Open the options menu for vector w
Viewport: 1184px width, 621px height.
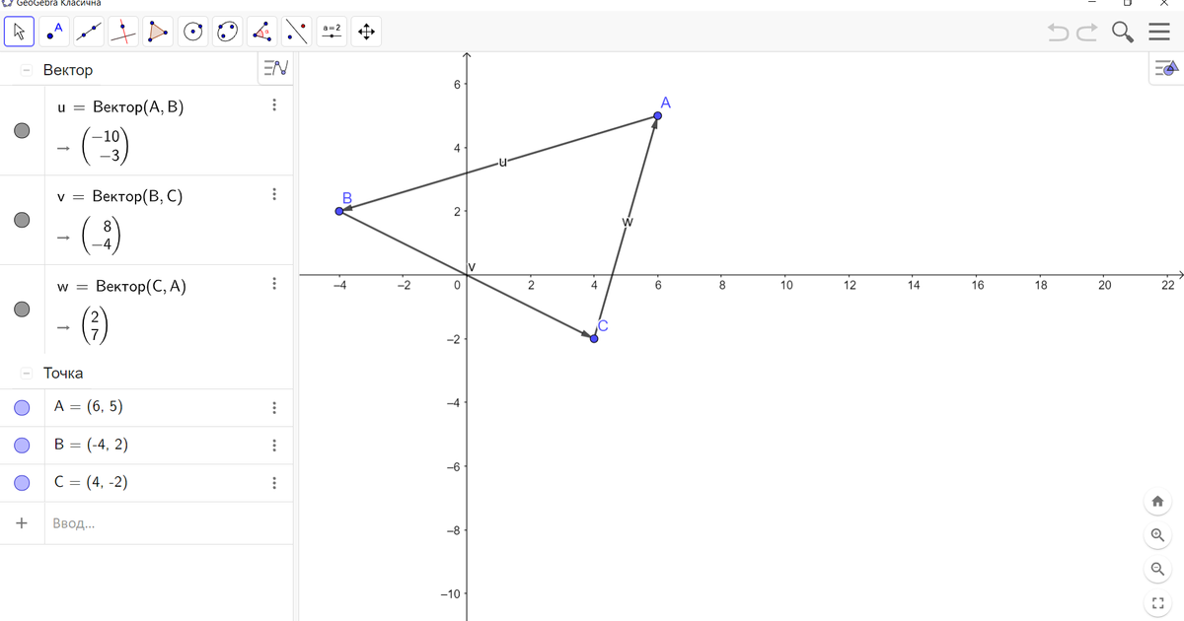point(274,284)
